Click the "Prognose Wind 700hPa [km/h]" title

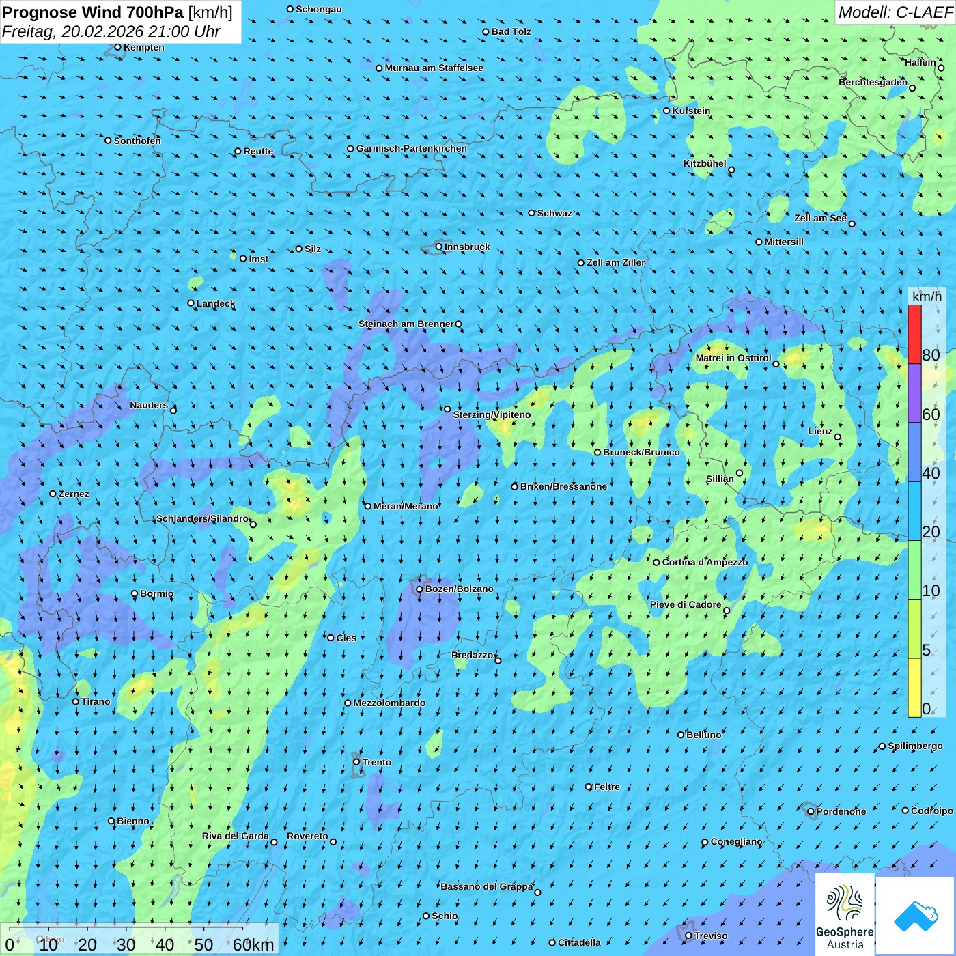[x=117, y=12]
